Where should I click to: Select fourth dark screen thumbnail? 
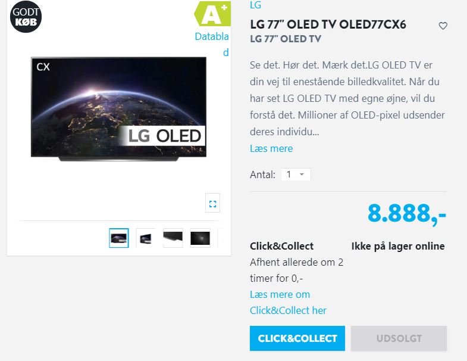point(200,238)
